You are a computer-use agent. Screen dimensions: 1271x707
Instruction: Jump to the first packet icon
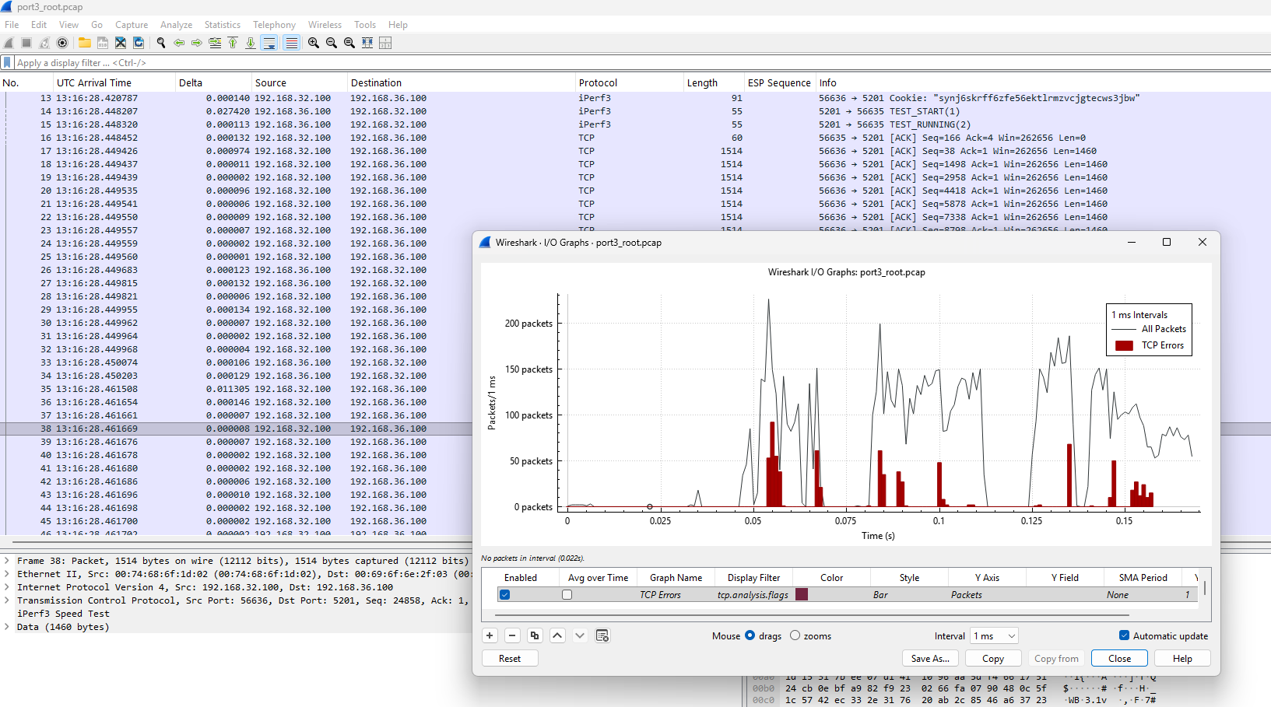[233, 43]
